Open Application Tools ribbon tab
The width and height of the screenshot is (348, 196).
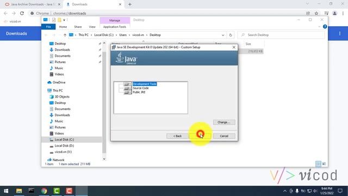pyautogui.click(x=115, y=27)
